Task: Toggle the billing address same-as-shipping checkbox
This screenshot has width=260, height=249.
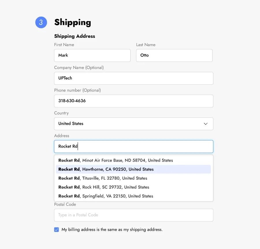Action: pos(57,230)
